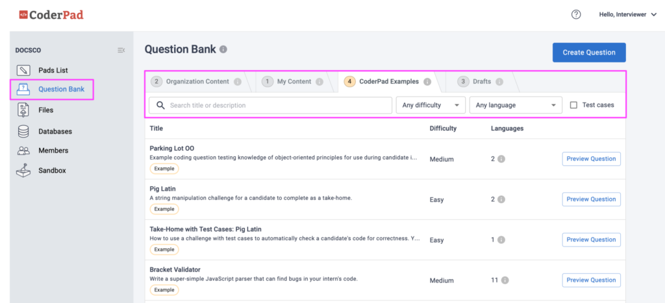The width and height of the screenshot is (665, 303).
Task: Click the Question Bank sidebar icon
Action: 23,90
